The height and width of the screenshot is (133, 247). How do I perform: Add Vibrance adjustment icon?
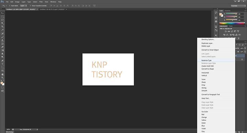click(238, 31)
